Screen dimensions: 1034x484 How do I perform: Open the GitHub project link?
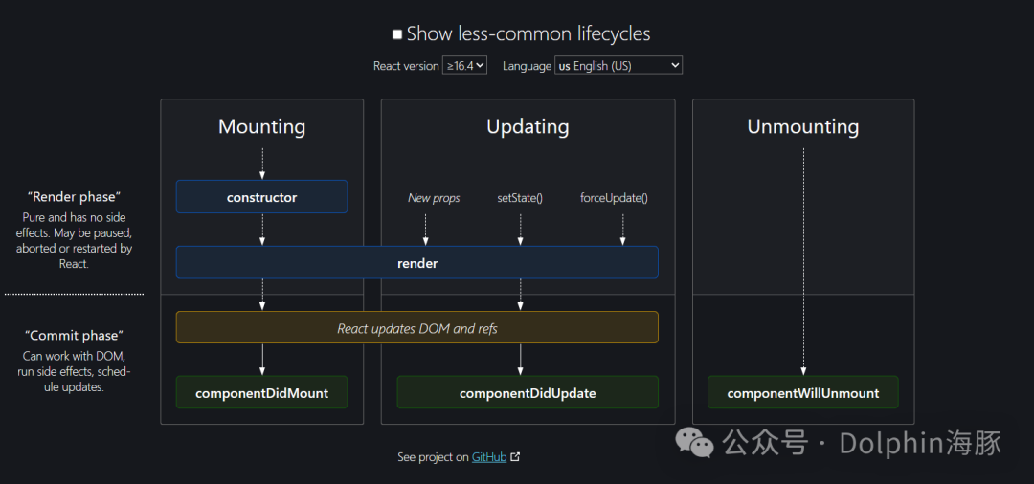pos(488,457)
